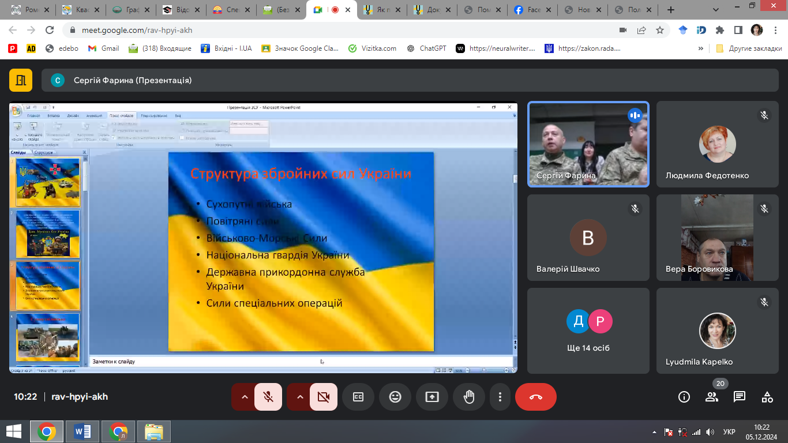Open the ChatGPT bookmark
The image size is (788, 443).
(x=426, y=48)
